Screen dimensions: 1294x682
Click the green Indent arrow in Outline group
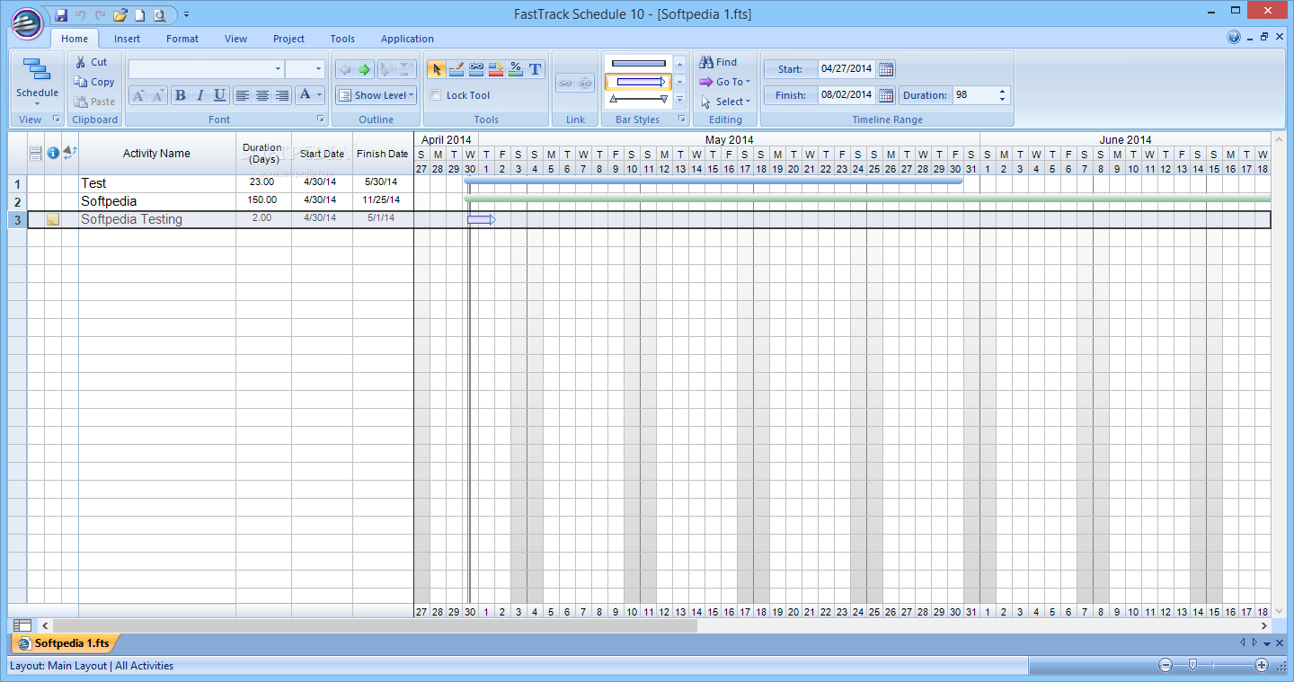pyautogui.click(x=365, y=69)
